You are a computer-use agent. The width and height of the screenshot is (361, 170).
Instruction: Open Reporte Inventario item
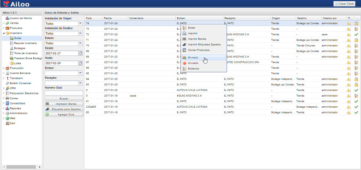(x=25, y=43)
